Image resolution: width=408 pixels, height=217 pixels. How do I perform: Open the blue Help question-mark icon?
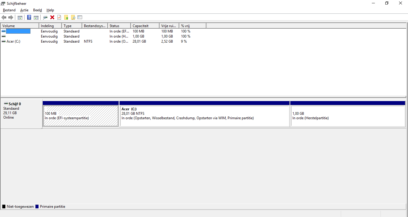29,17
